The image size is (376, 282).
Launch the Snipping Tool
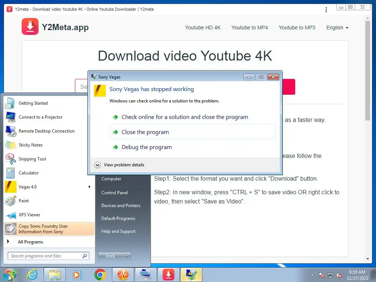coord(49,159)
